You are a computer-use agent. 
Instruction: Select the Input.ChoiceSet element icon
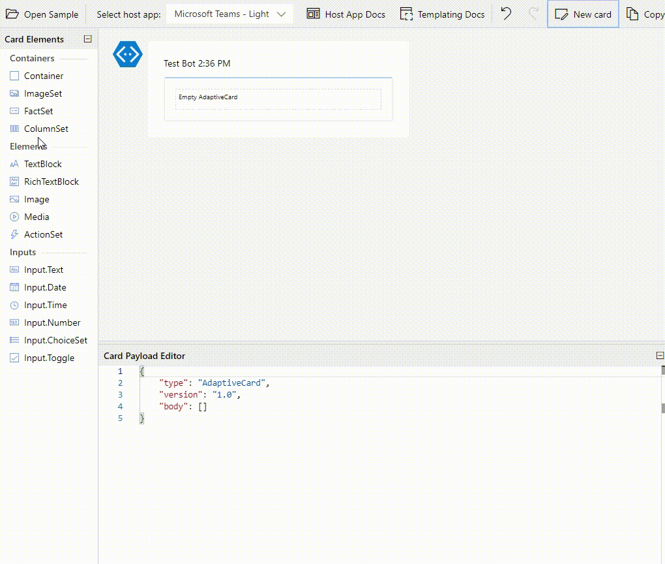[x=14, y=340]
